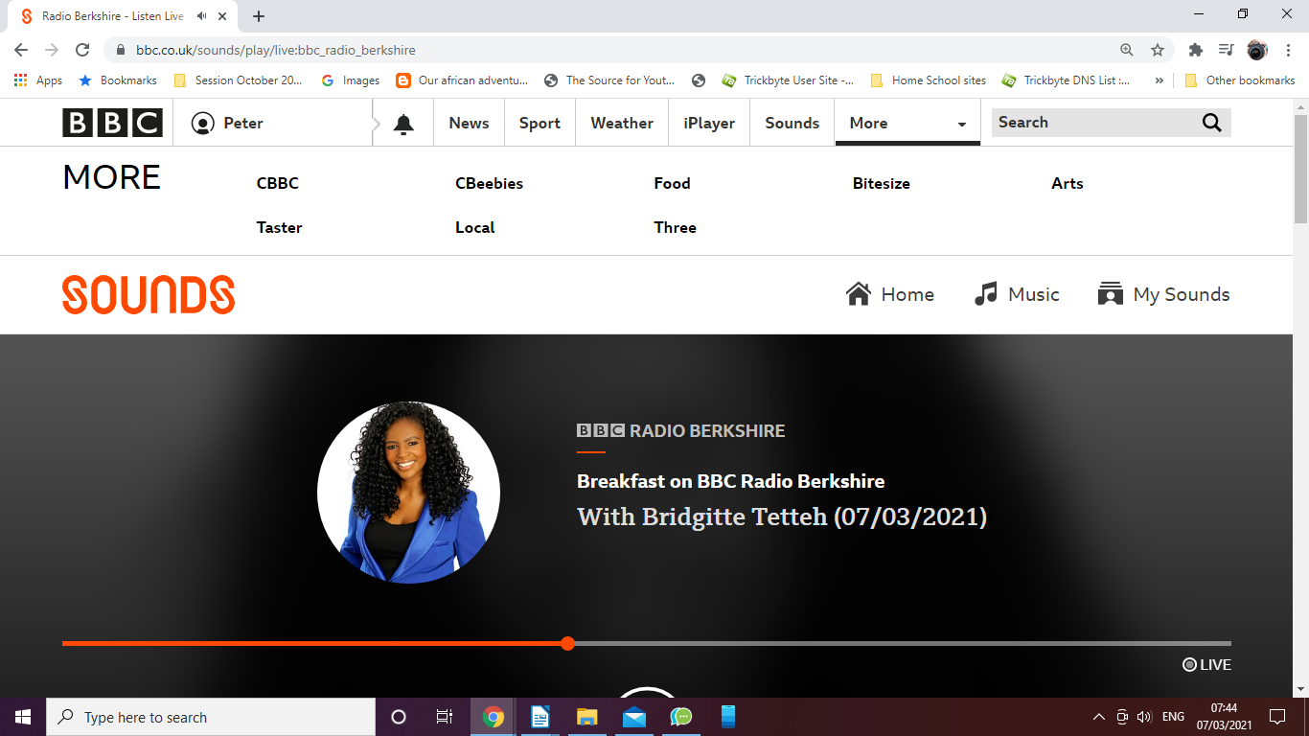Click the Sounds orange logo
The image size is (1309, 736).
(149, 294)
